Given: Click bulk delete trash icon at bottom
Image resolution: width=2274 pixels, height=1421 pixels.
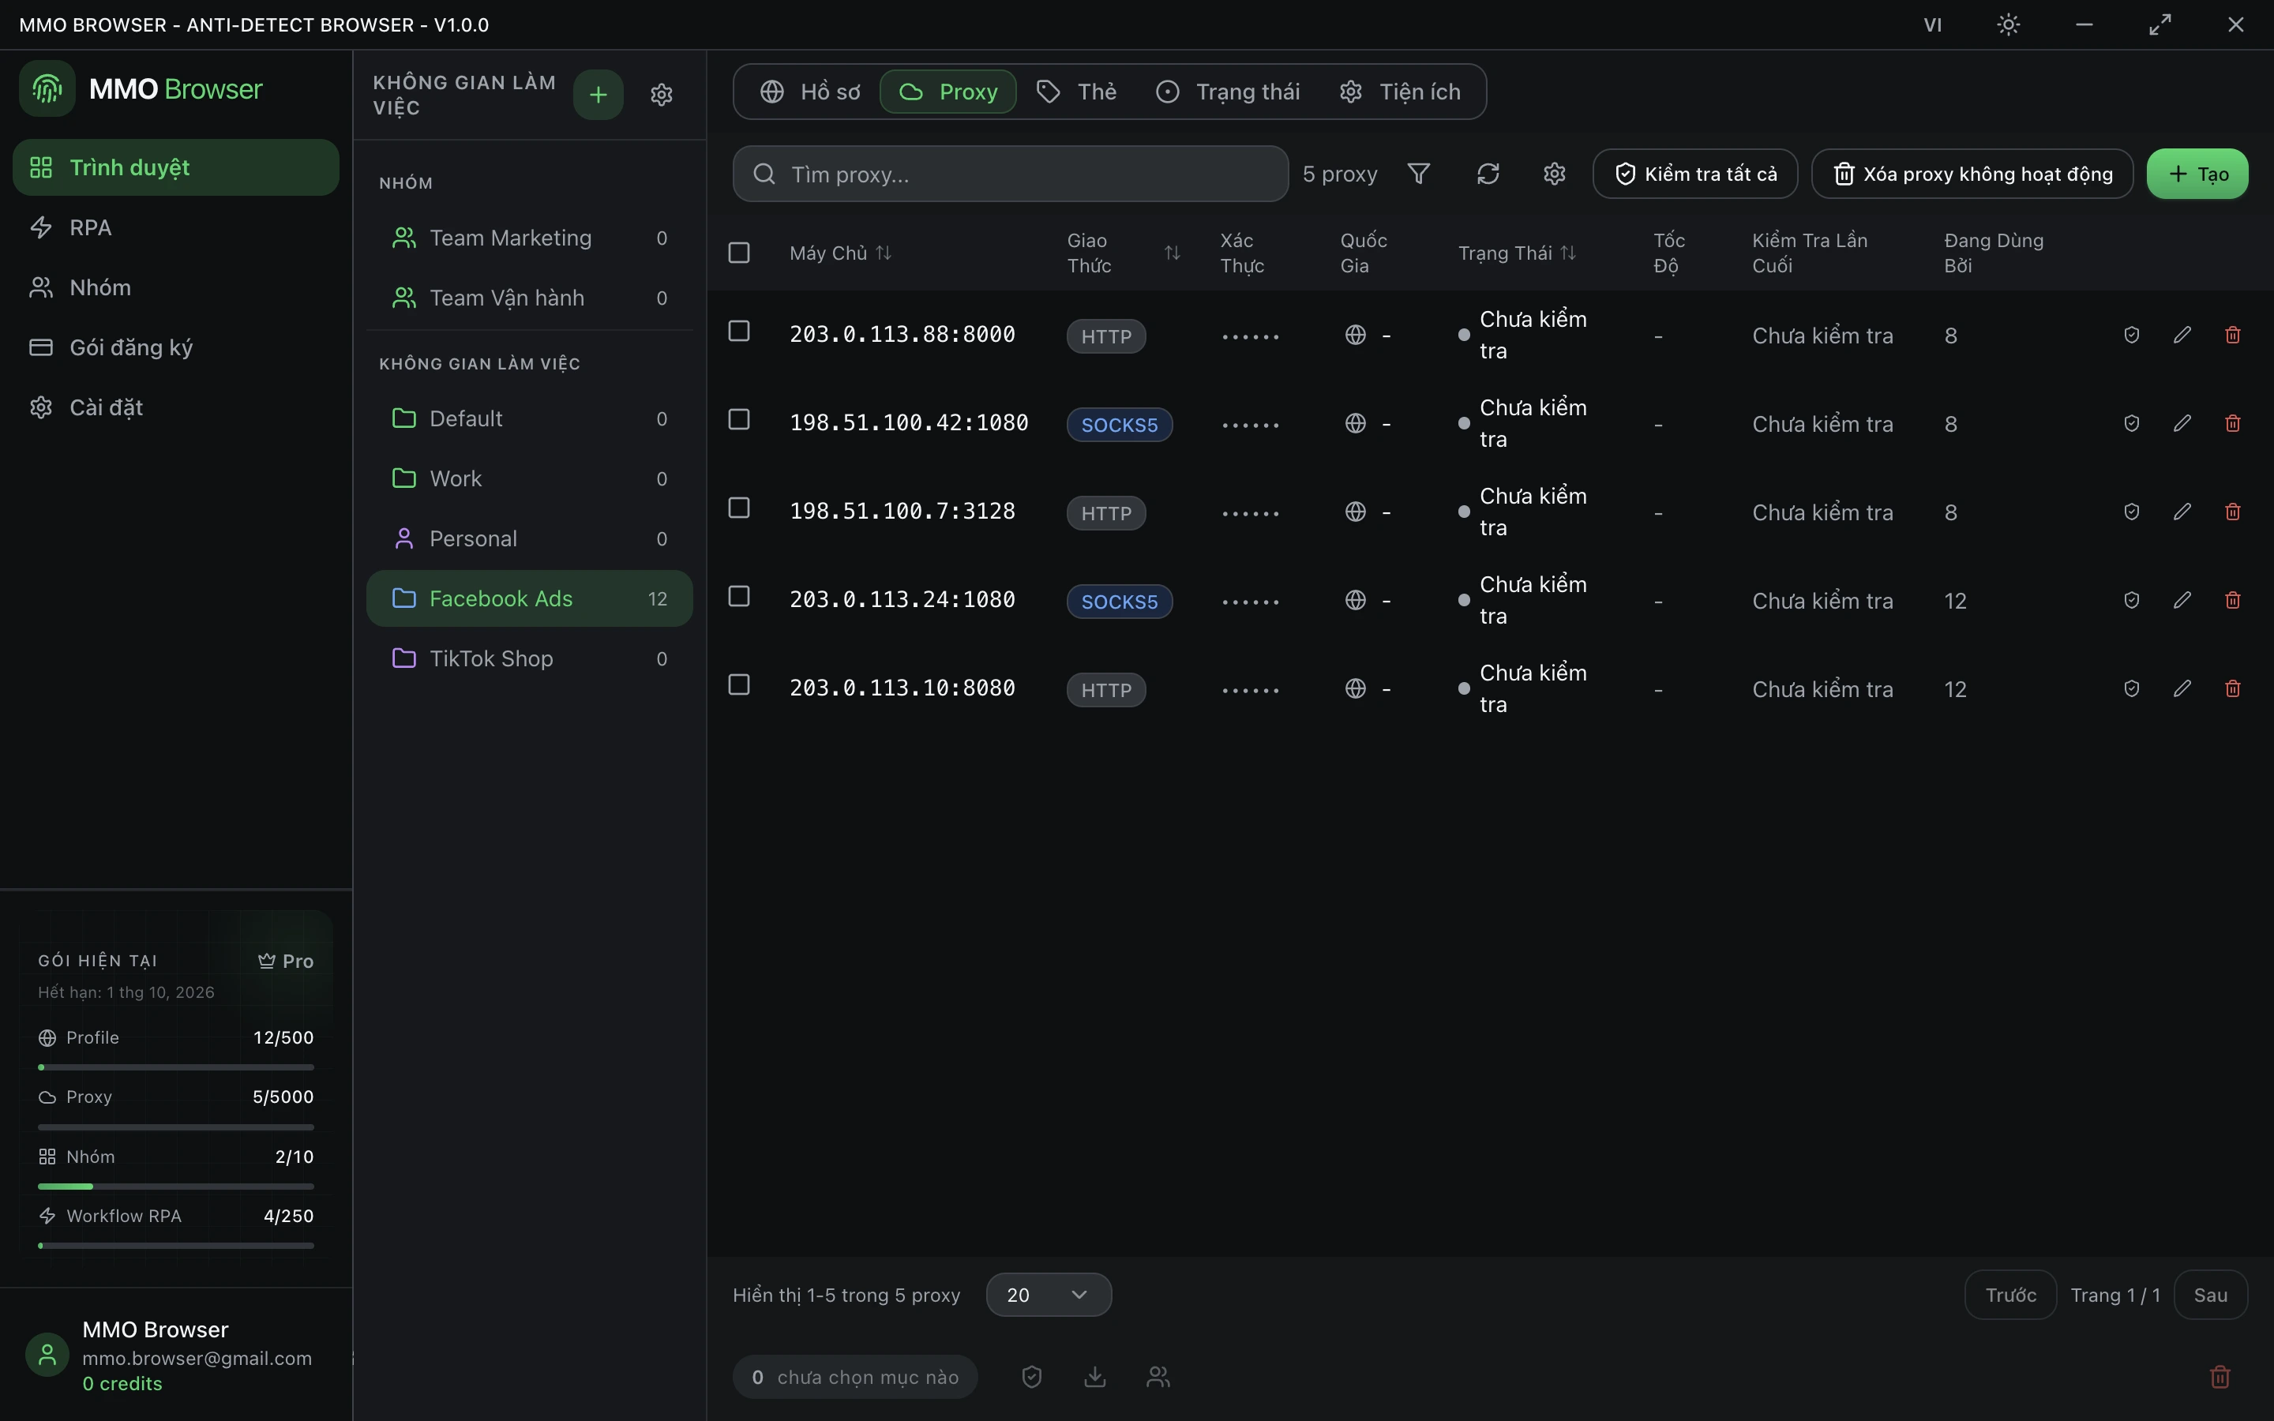Looking at the screenshot, I should pyautogui.click(x=2220, y=1377).
